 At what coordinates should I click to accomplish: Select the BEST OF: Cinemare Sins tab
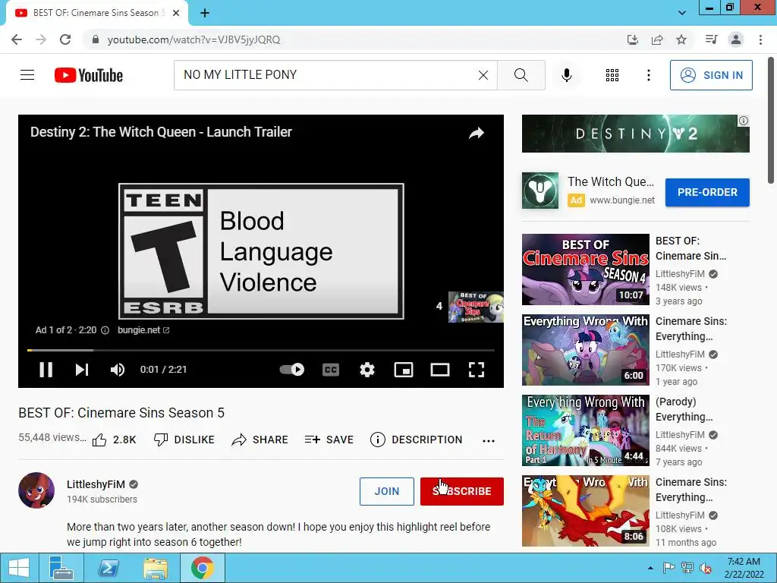point(97,13)
